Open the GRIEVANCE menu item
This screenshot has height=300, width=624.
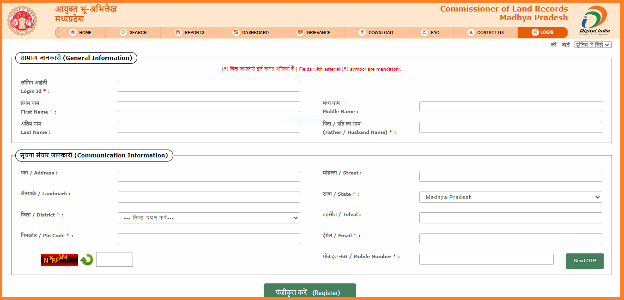click(x=314, y=32)
